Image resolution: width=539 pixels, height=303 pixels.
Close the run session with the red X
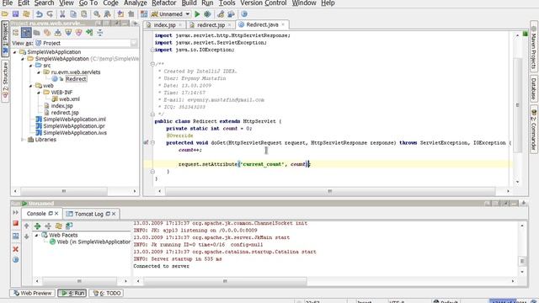[x=15, y=249]
